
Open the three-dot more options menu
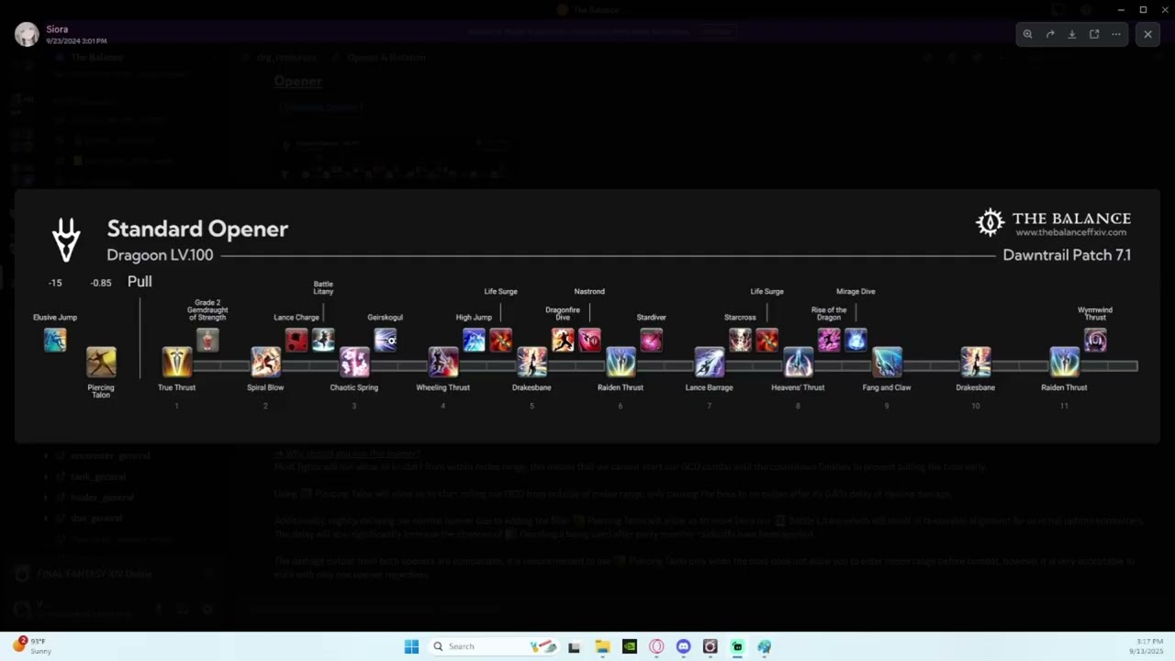point(1116,34)
